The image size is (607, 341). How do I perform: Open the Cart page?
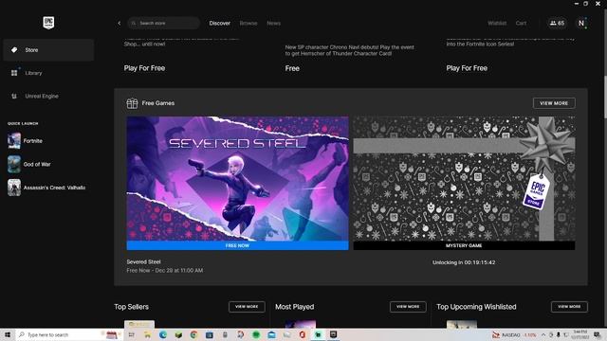point(521,23)
